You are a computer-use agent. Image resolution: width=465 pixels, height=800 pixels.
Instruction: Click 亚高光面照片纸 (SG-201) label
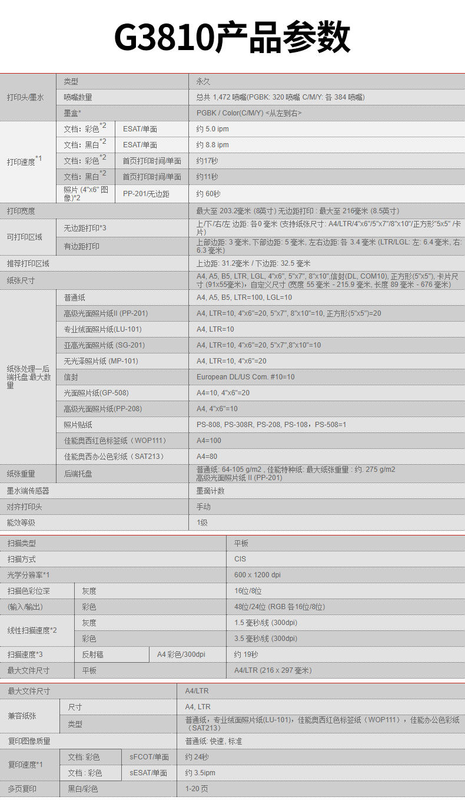104,345
